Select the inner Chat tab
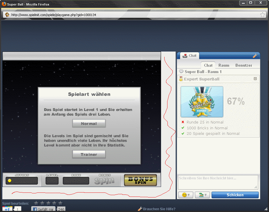 point(208,65)
